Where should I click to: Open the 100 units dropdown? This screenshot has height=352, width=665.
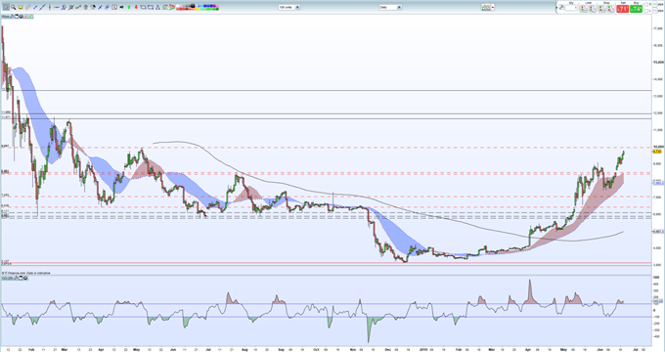[289, 7]
